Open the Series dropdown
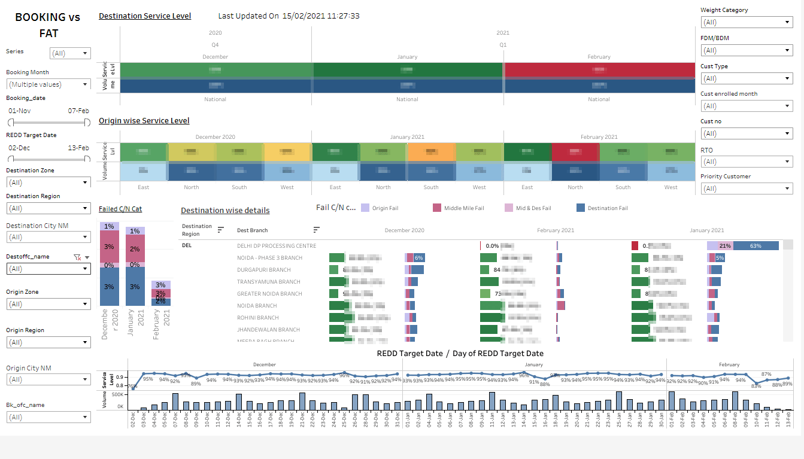This screenshot has width=804, height=459. (x=86, y=53)
